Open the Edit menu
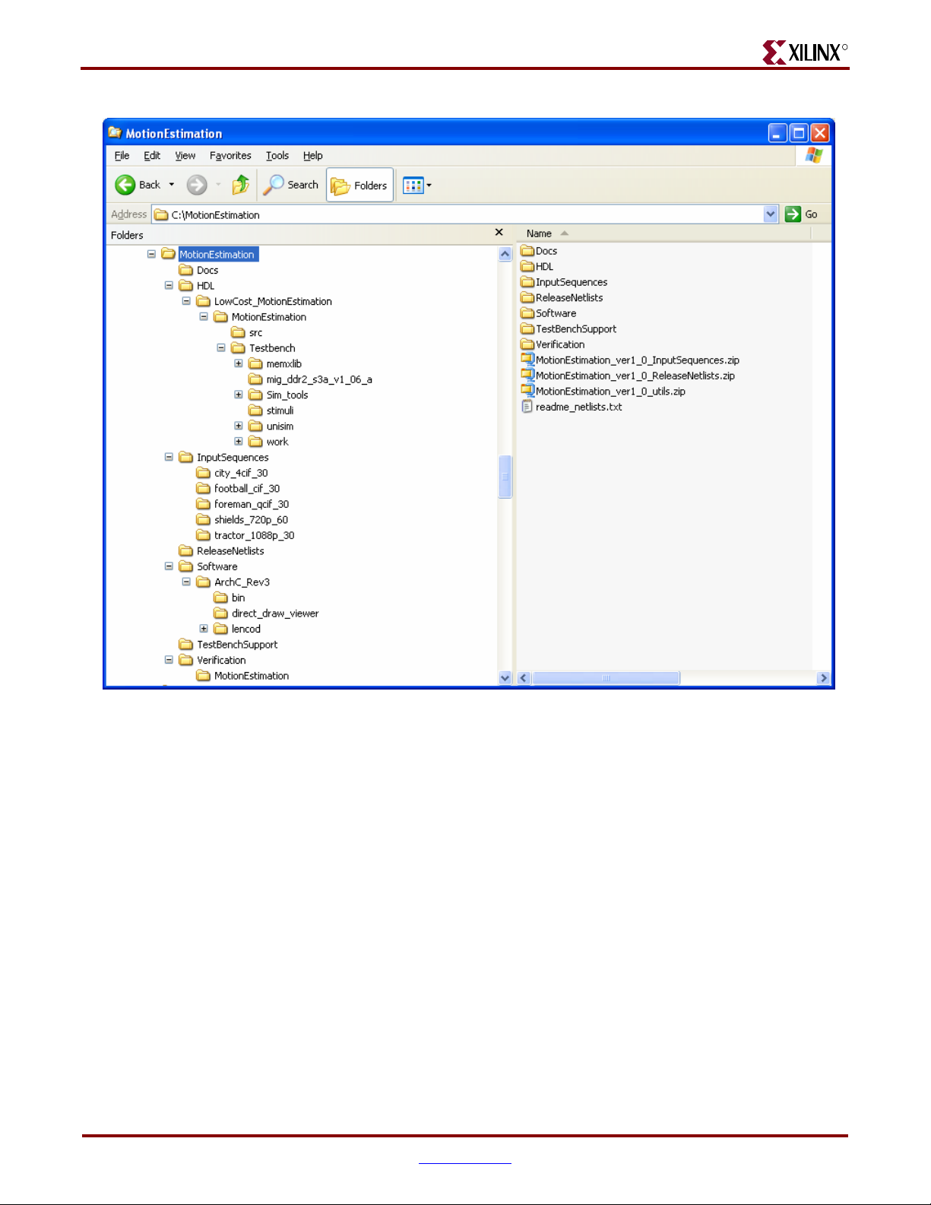931x1205 pixels. [x=152, y=156]
